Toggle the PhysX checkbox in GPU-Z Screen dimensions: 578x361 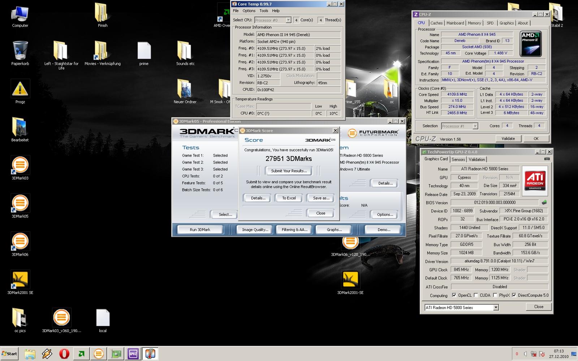[x=495, y=295]
